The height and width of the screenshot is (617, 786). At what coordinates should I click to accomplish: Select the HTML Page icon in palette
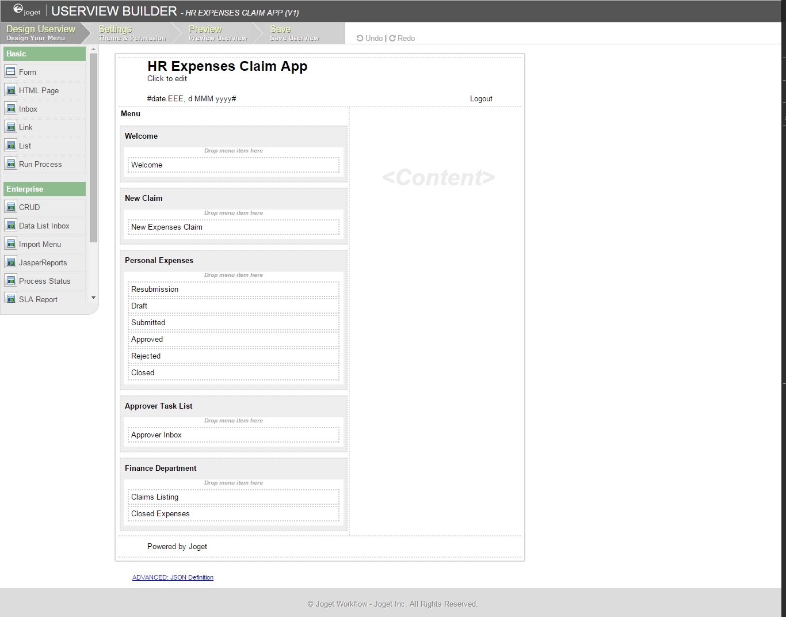coord(10,90)
